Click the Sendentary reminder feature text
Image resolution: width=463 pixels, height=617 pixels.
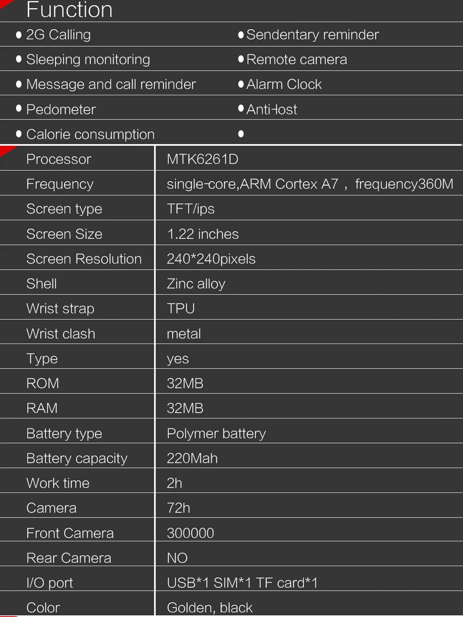pyautogui.click(x=313, y=35)
